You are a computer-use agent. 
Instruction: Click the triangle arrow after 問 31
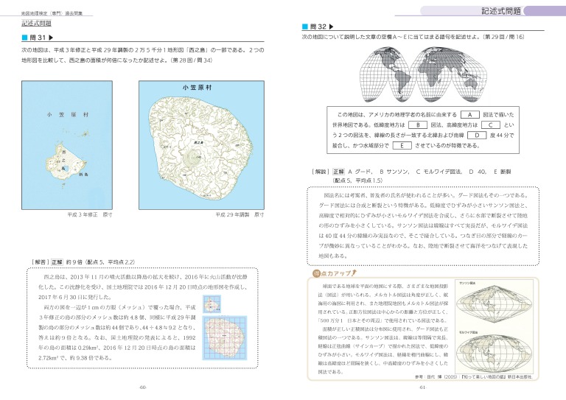[x=51, y=38]
